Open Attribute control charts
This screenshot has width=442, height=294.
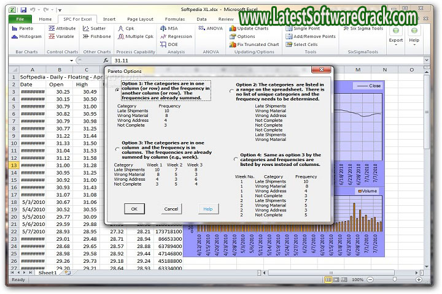(62, 28)
